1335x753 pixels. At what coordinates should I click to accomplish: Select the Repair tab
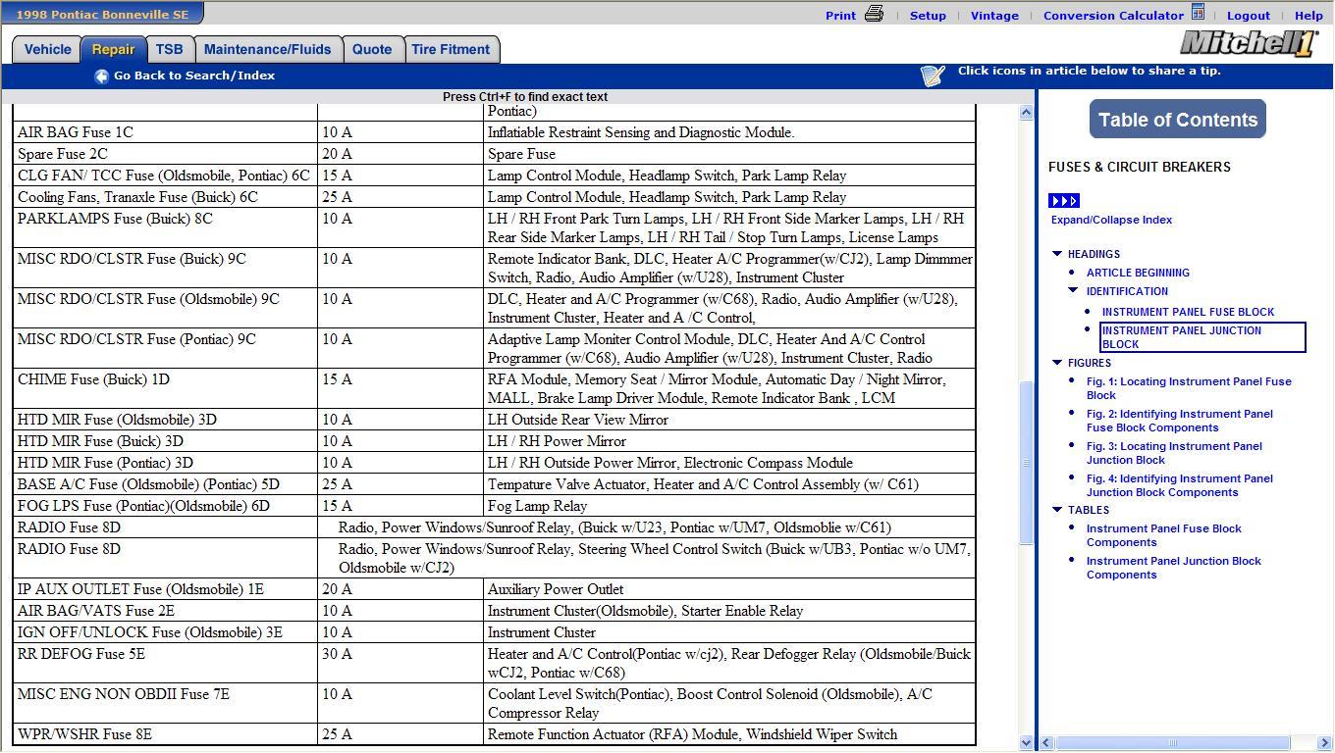pyautogui.click(x=114, y=49)
